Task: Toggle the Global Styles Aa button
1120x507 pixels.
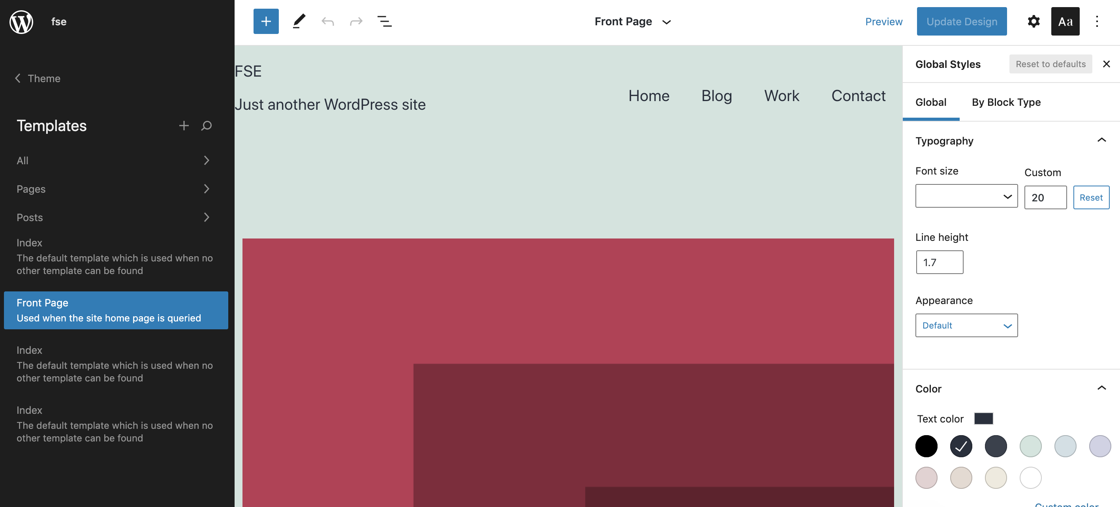Action: [1065, 21]
